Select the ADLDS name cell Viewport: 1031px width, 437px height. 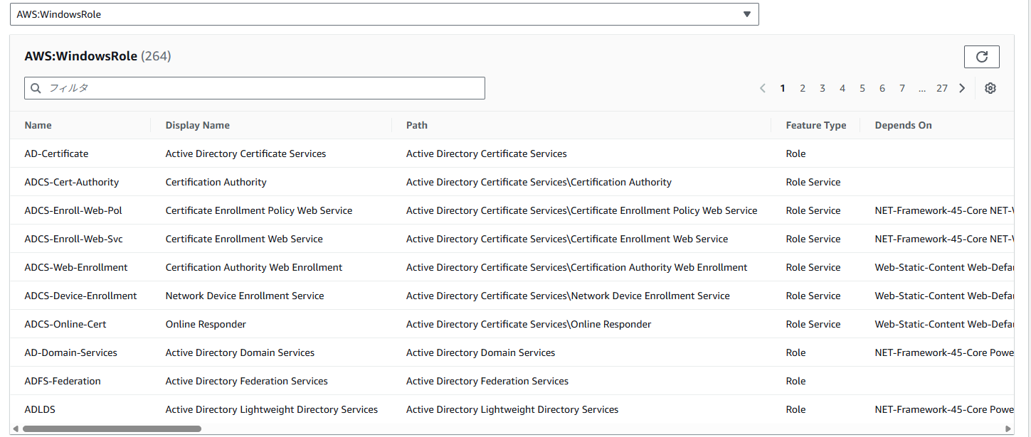pyautogui.click(x=40, y=409)
